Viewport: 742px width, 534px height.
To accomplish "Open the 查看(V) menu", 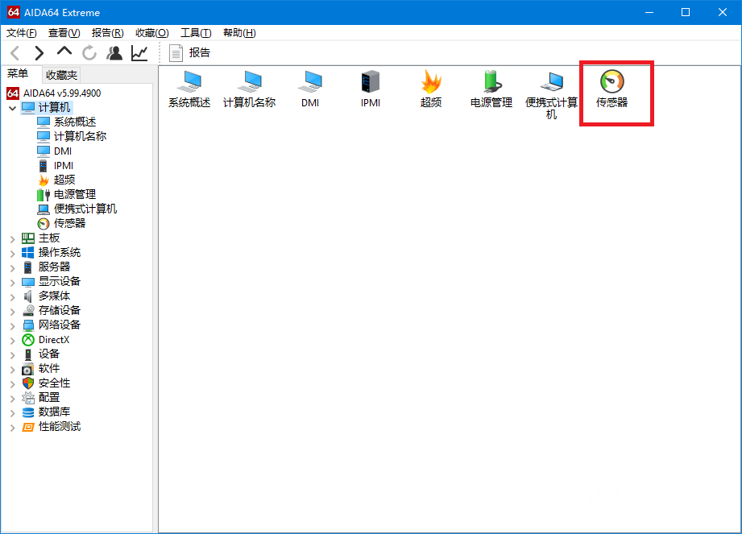I will [64, 33].
